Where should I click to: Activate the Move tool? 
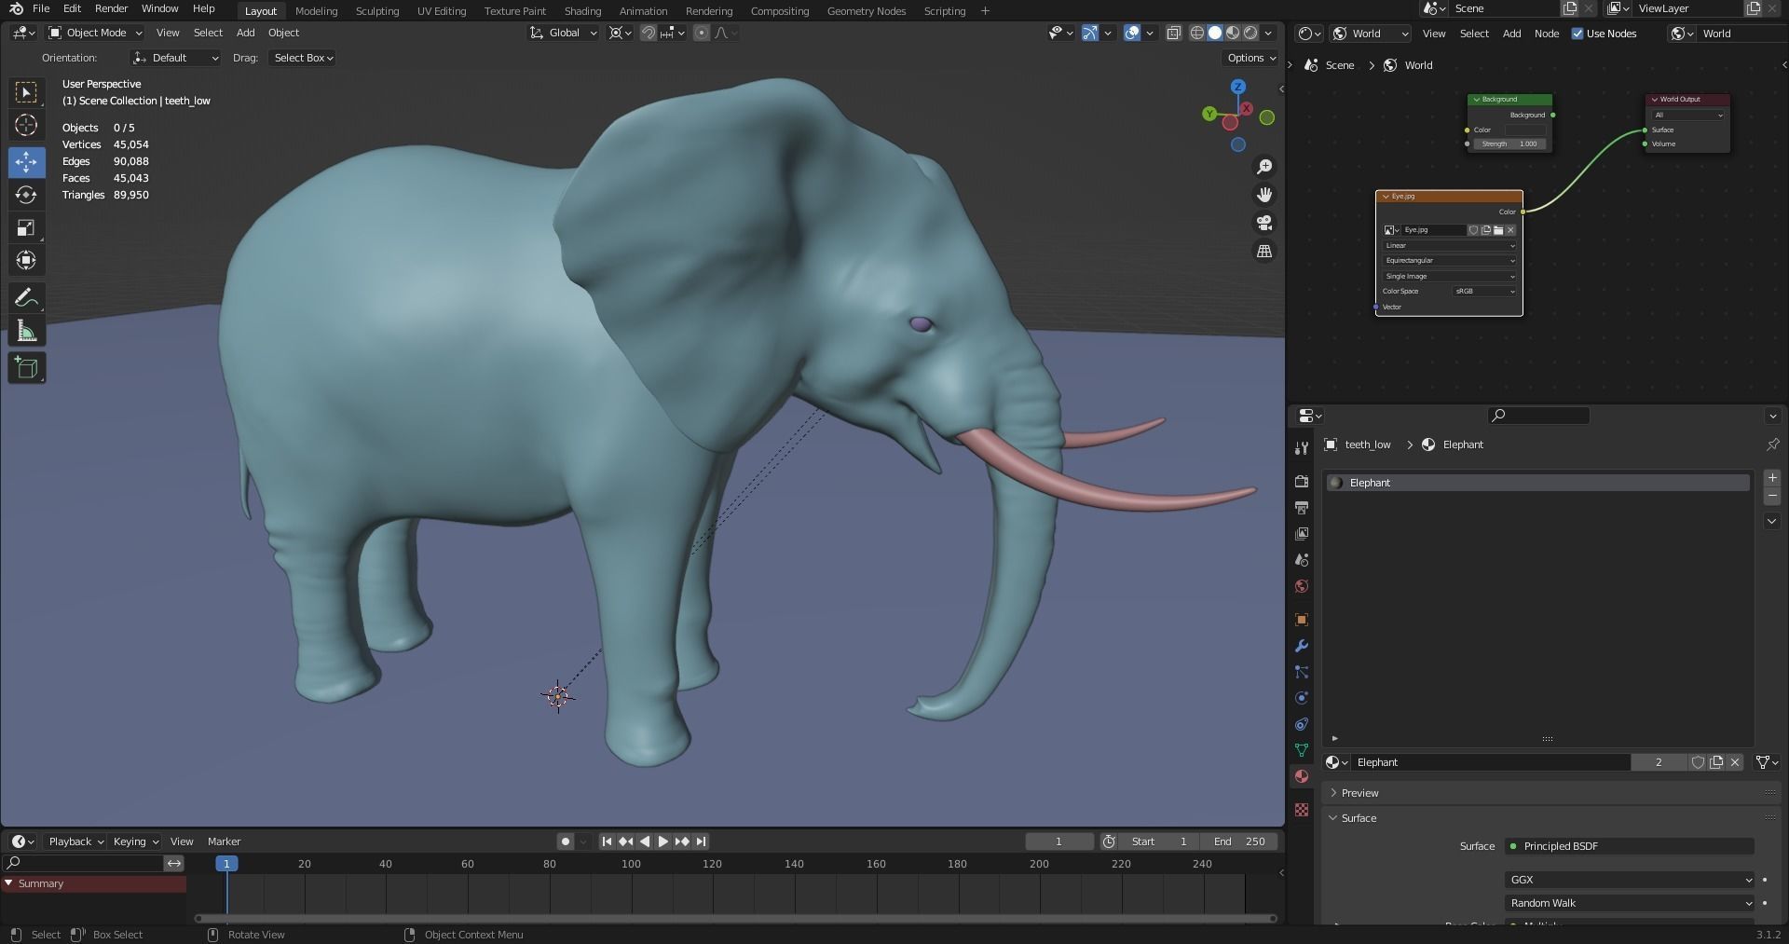click(26, 162)
